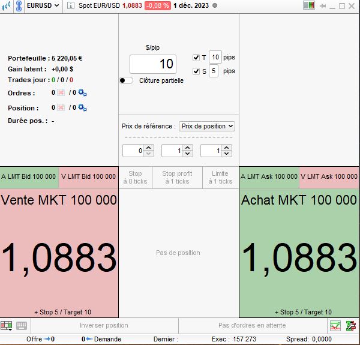Image resolution: width=360 pixels, height=345 pixels.
Task: Open the wrench settings icon at bottom right
Action: coord(351,326)
